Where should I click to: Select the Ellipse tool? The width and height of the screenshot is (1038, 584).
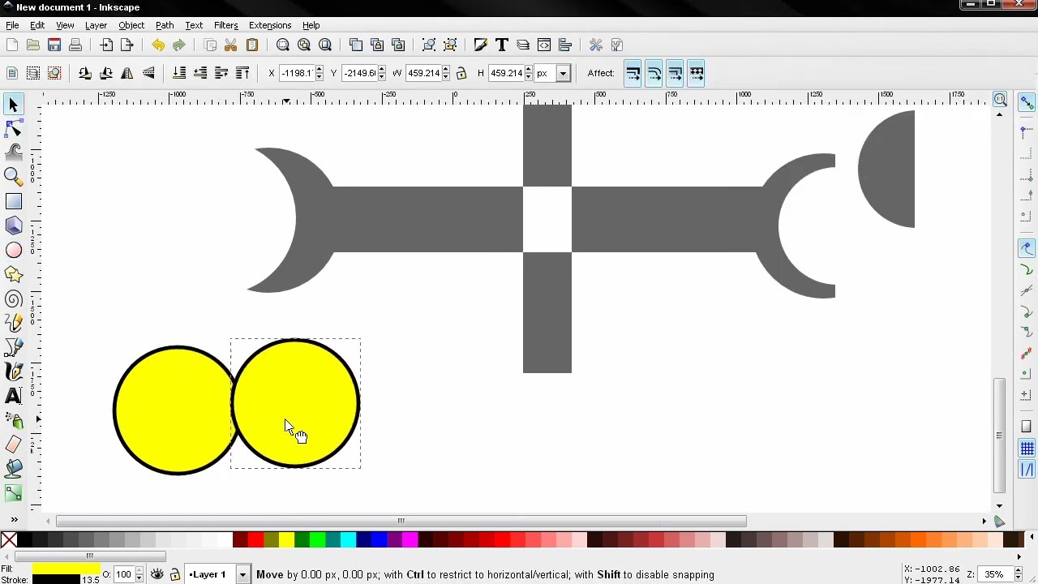[13, 251]
